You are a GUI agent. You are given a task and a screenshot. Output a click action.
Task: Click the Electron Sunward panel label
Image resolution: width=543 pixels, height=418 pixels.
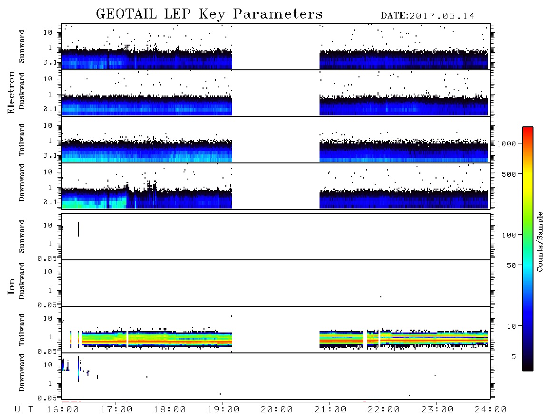[x=22, y=47]
